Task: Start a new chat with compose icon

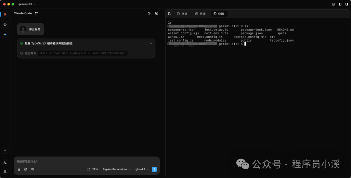Action: click(x=157, y=13)
